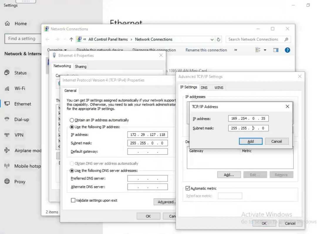Click the Add... button under Gateway list
This screenshot has height=234, width=317.
pos(229,175)
